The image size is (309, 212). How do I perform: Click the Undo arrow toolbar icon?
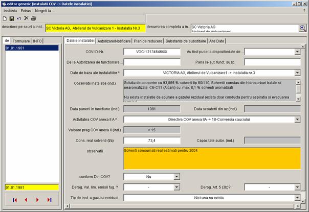(19, 18)
